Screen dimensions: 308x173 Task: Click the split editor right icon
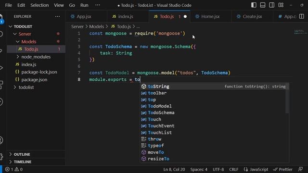click(302, 16)
